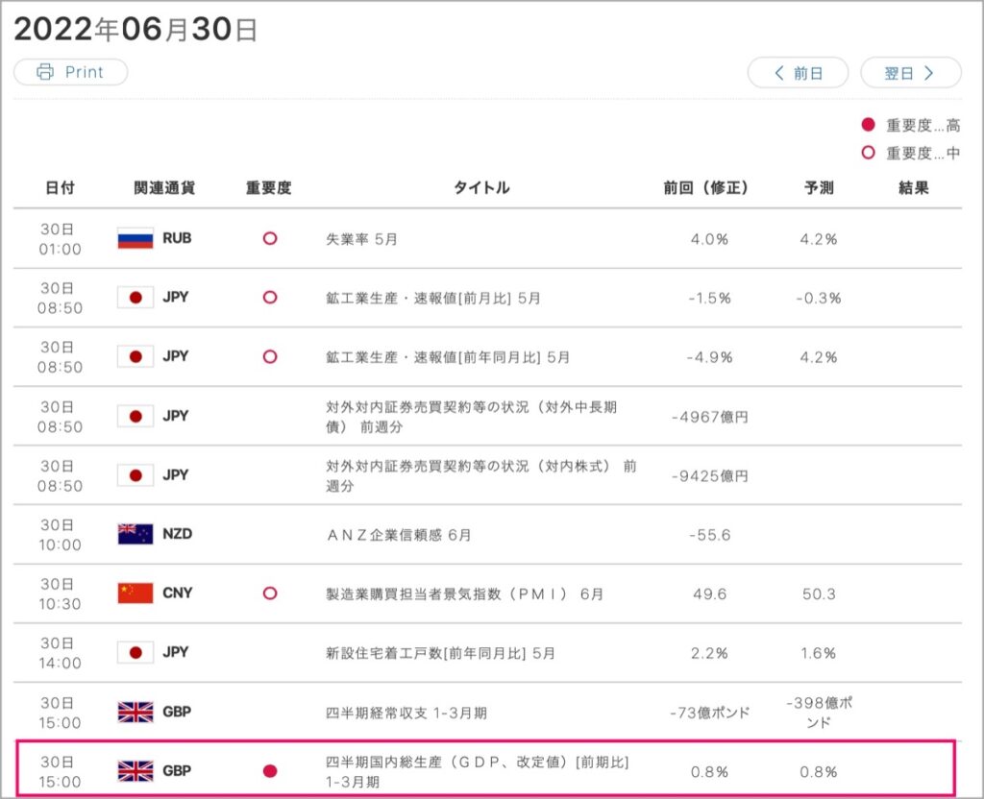Image resolution: width=984 pixels, height=799 pixels.
Task: Click previous value -9425億円
Action: click(710, 475)
